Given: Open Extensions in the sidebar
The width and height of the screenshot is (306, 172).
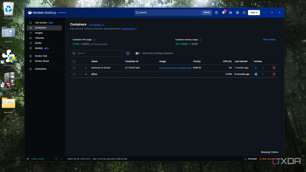Looking at the screenshot, I should pos(44,68).
